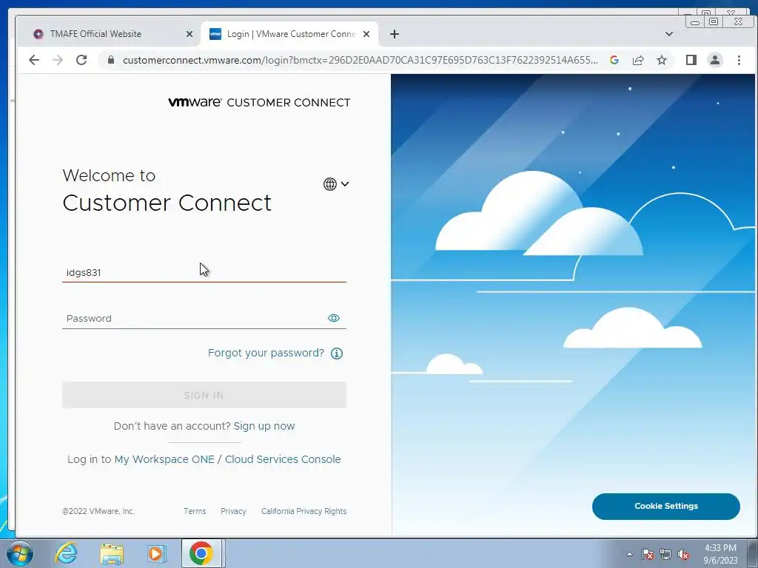The image size is (758, 568).
Task: Open California Privacy Rights link
Action: (x=303, y=511)
